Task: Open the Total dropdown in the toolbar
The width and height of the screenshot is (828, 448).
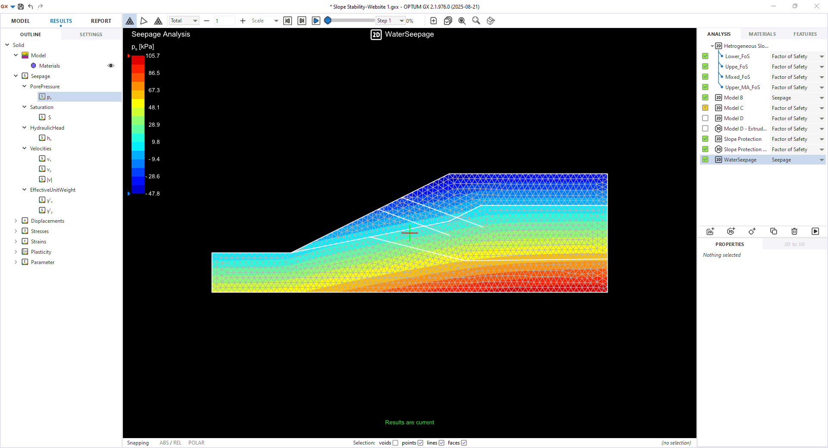Action: pyautogui.click(x=184, y=21)
